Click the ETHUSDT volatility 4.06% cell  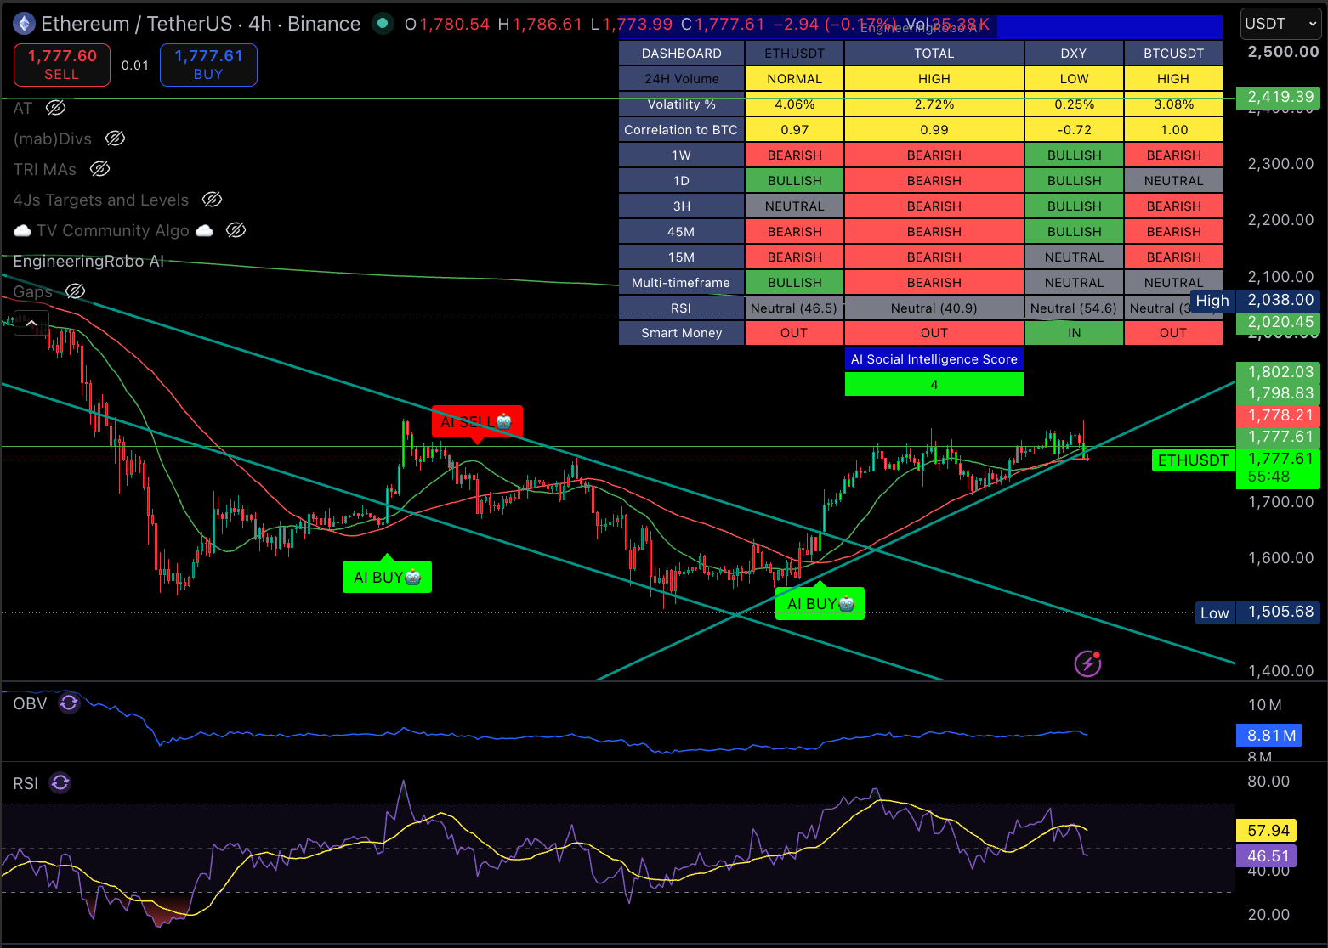[794, 104]
